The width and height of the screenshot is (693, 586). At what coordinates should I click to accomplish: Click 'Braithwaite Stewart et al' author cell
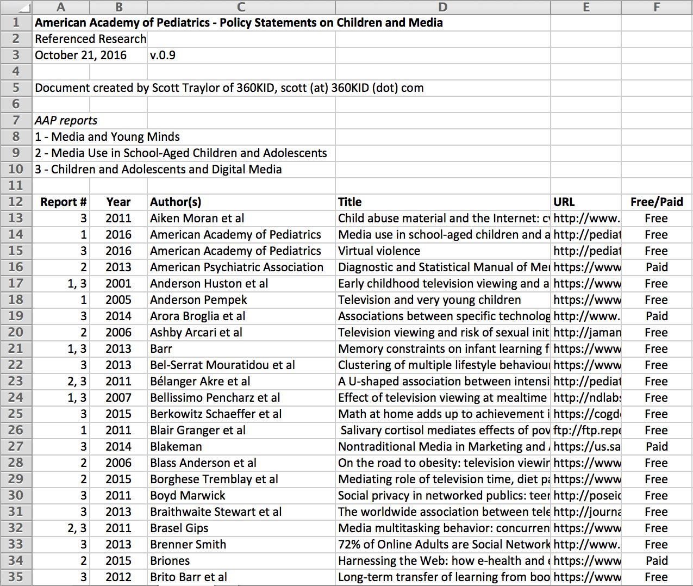pos(241,512)
